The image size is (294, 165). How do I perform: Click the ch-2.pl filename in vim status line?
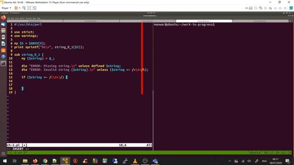coord(13,145)
